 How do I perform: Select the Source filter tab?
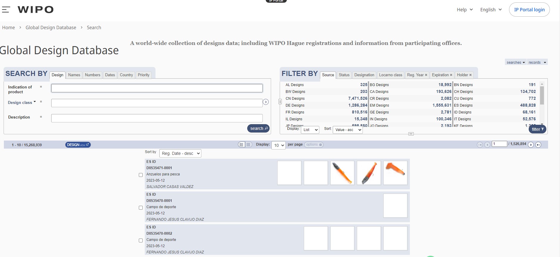[328, 75]
